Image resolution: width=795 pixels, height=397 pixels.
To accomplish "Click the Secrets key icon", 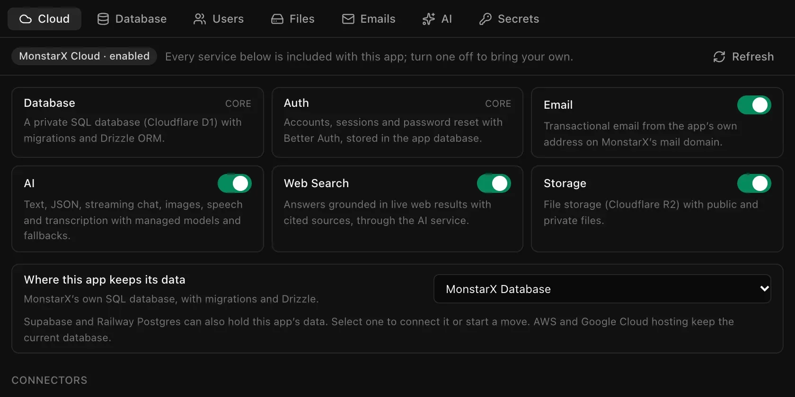I will 486,19.
